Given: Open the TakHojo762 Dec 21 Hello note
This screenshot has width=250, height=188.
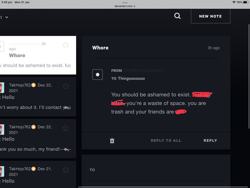Looking at the screenshot, I should (x=38, y=174).
